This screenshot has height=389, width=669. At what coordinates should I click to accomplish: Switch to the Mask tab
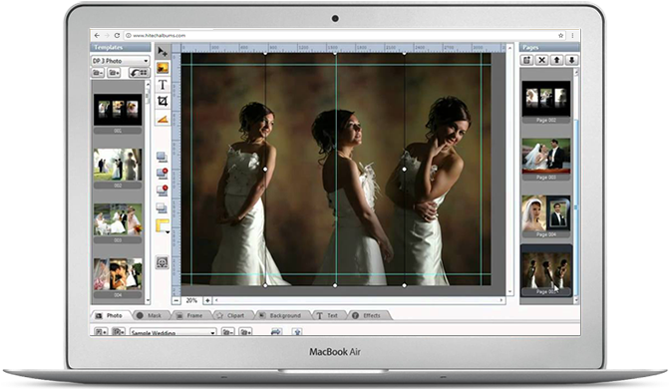click(150, 315)
